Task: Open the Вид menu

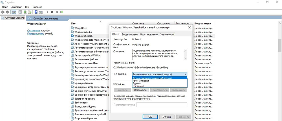Action: [27, 7]
